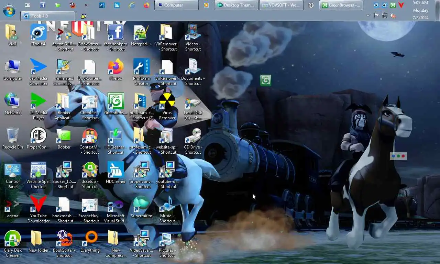Image resolution: width=440 pixels, height=264 pixels.
Task: Select the EscapeHuy shortcut icon
Action: click(x=90, y=209)
